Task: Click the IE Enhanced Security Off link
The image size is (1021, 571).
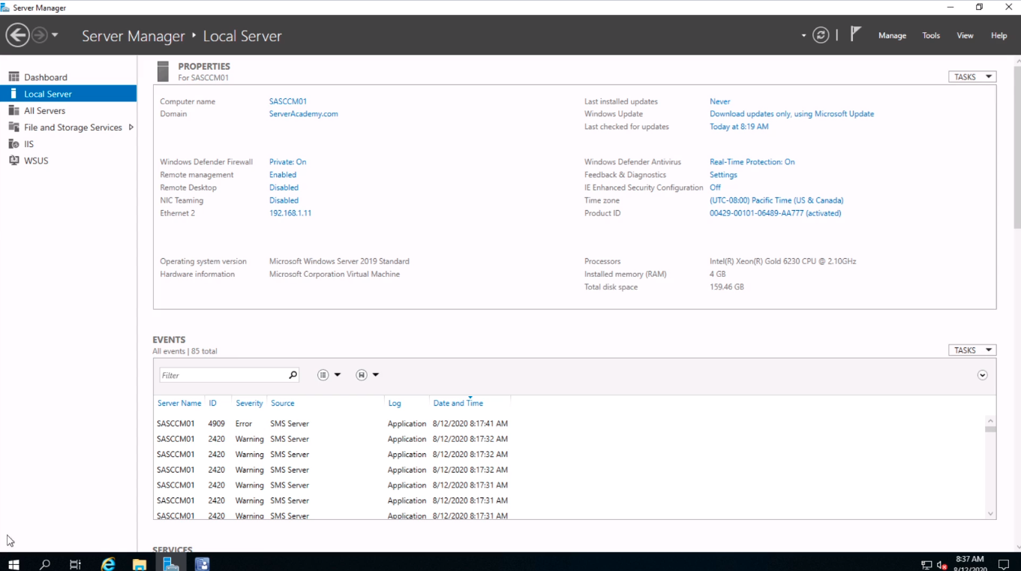Action: (715, 188)
